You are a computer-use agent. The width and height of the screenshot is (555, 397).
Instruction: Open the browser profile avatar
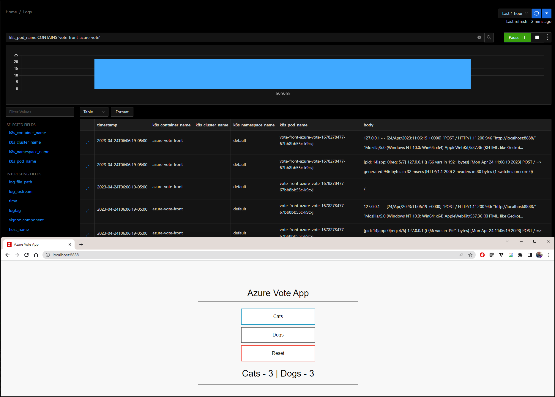tap(539, 255)
